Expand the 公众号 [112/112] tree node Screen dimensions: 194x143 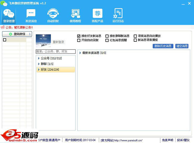pyautogui.click(x=39, y=58)
